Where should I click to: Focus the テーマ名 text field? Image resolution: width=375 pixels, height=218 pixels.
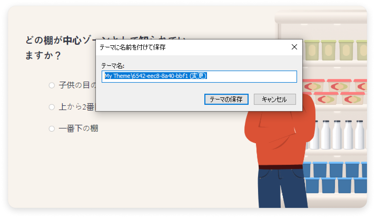coord(199,77)
